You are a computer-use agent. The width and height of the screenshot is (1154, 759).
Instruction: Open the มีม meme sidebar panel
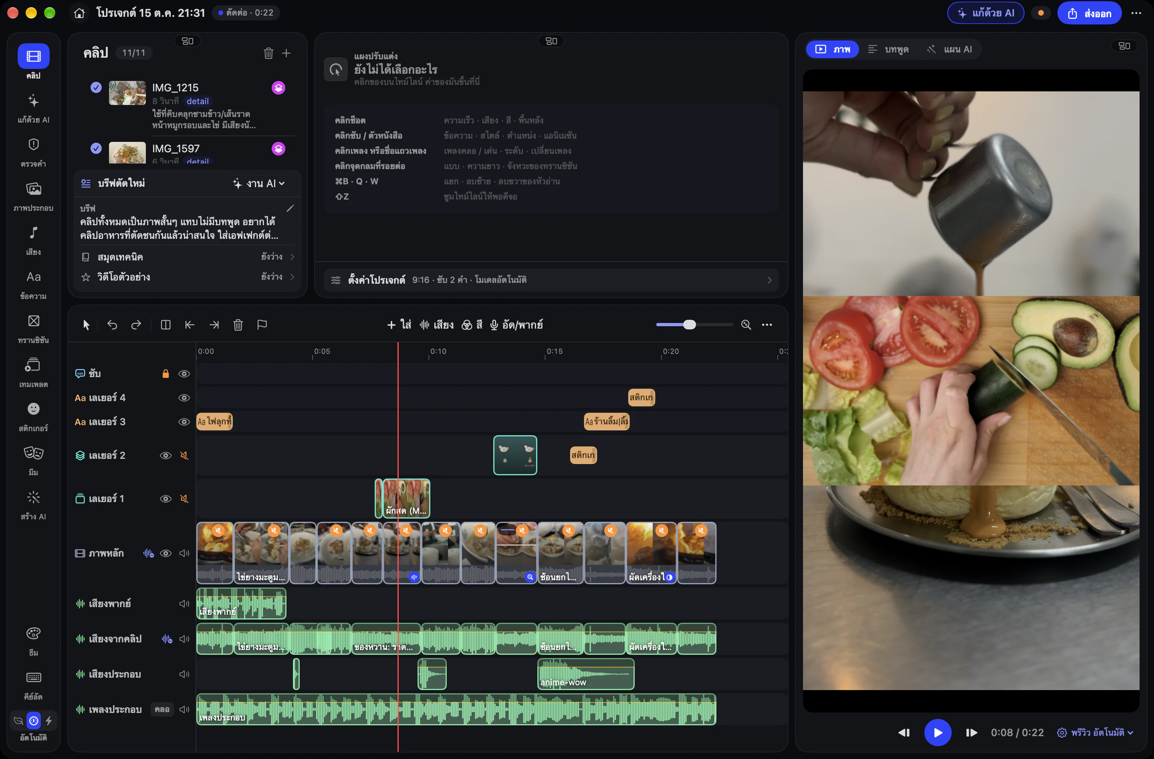click(33, 460)
